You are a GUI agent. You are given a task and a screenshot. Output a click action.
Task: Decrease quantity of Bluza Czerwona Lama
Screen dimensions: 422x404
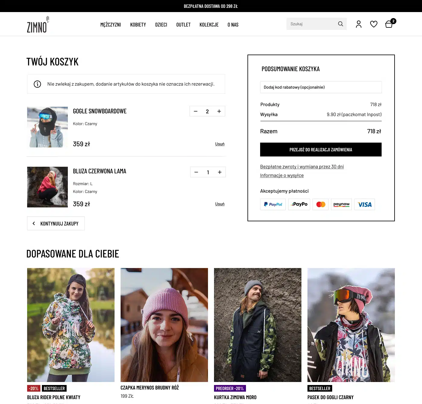196,172
